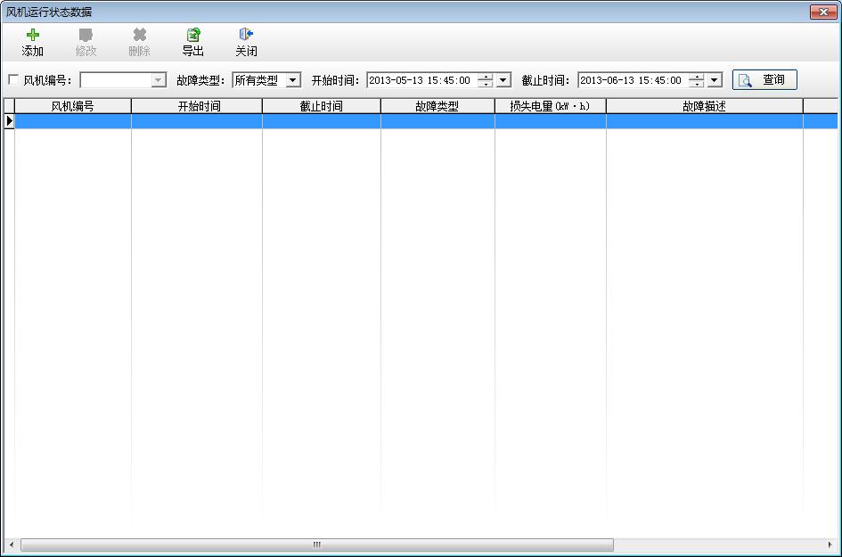Sort by the 风机编号 column header
This screenshot has height=557, width=842.
coord(72,106)
